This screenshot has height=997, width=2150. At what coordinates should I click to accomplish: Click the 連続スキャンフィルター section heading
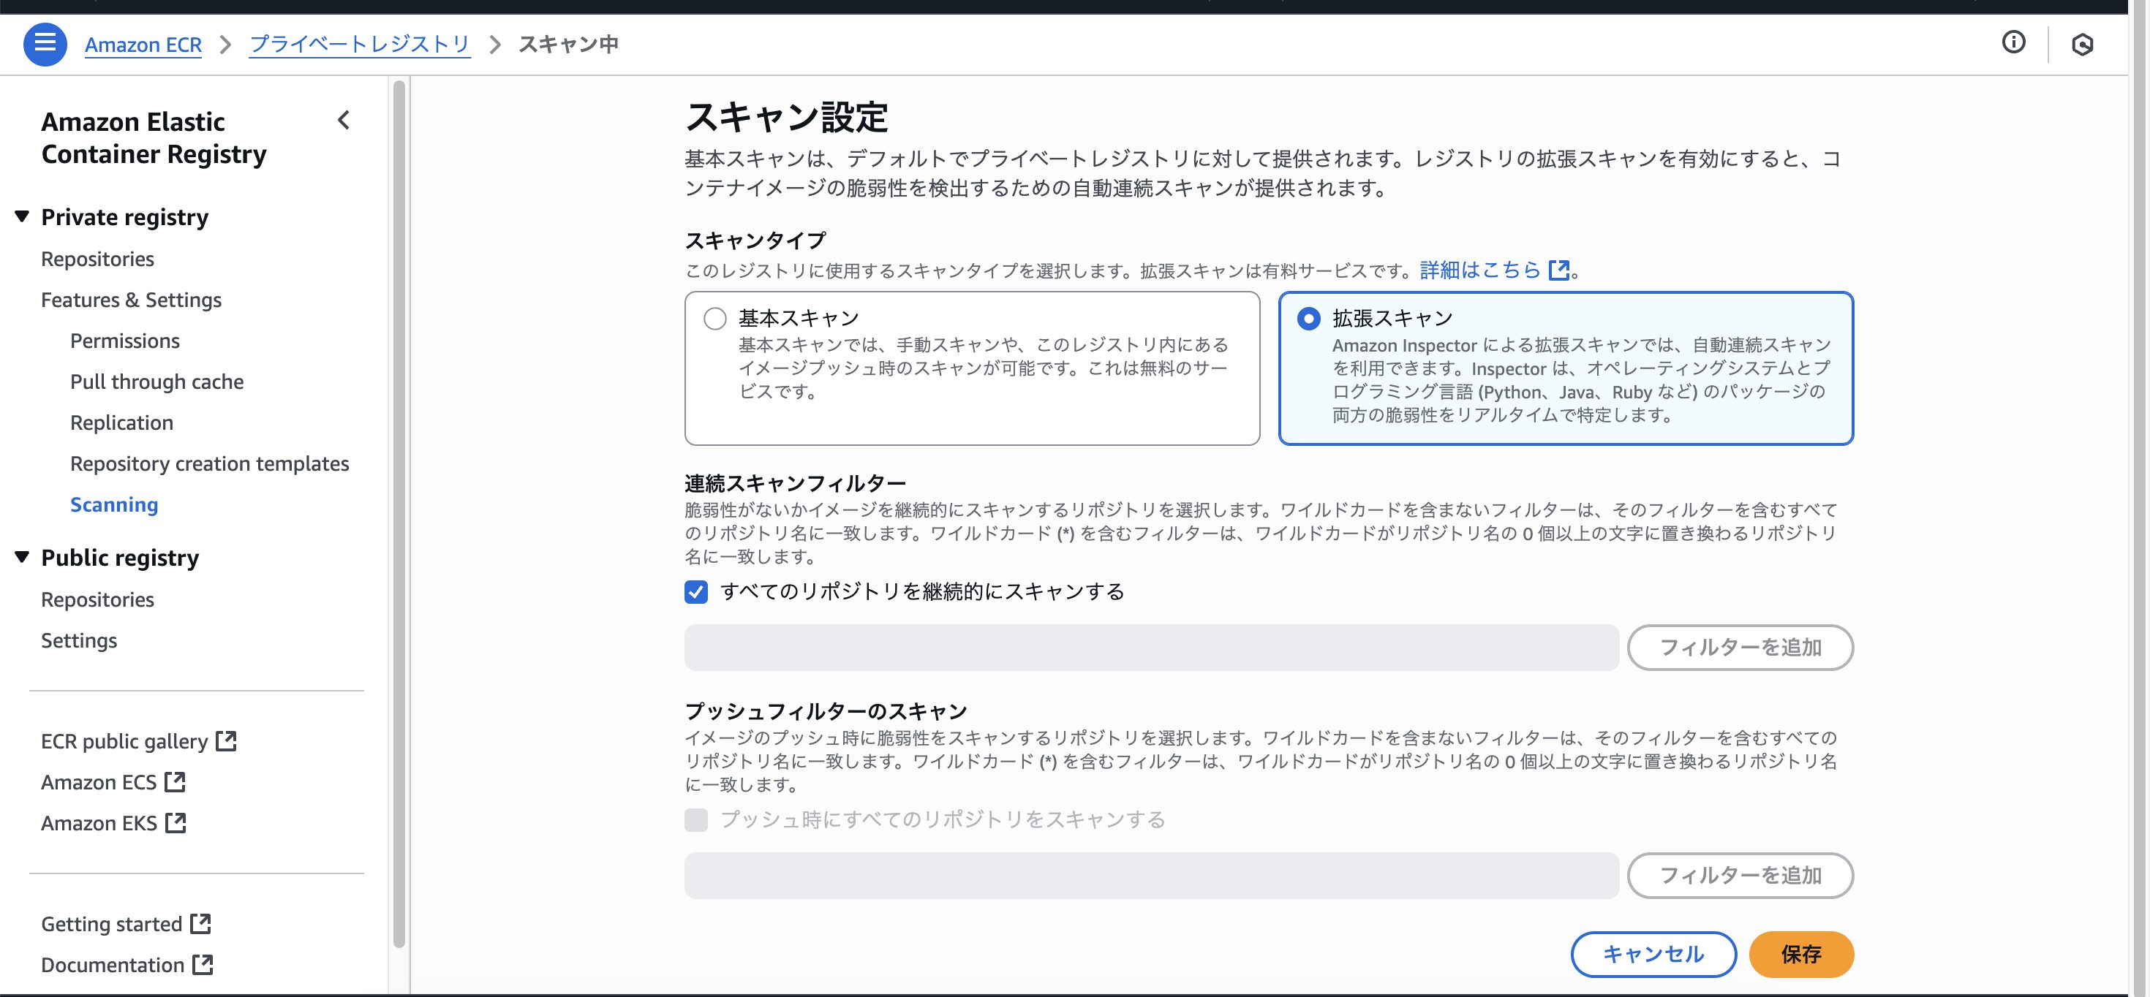796,483
